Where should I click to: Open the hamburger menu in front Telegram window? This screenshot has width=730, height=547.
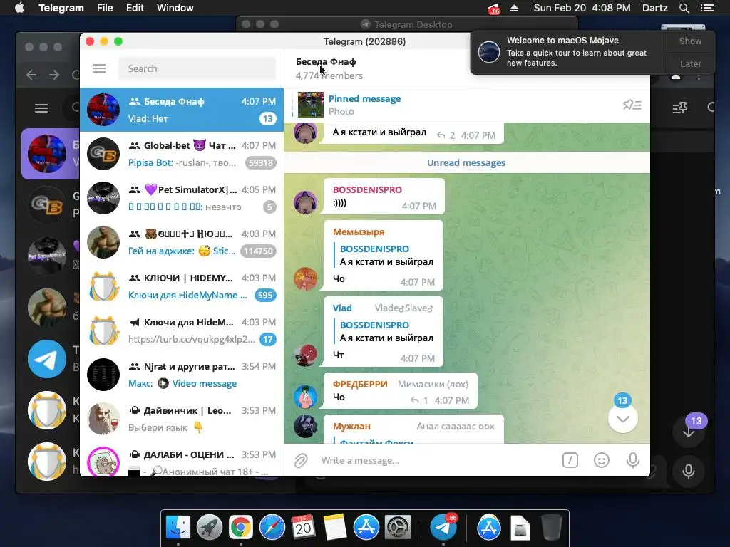pyautogui.click(x=98, y=68)
